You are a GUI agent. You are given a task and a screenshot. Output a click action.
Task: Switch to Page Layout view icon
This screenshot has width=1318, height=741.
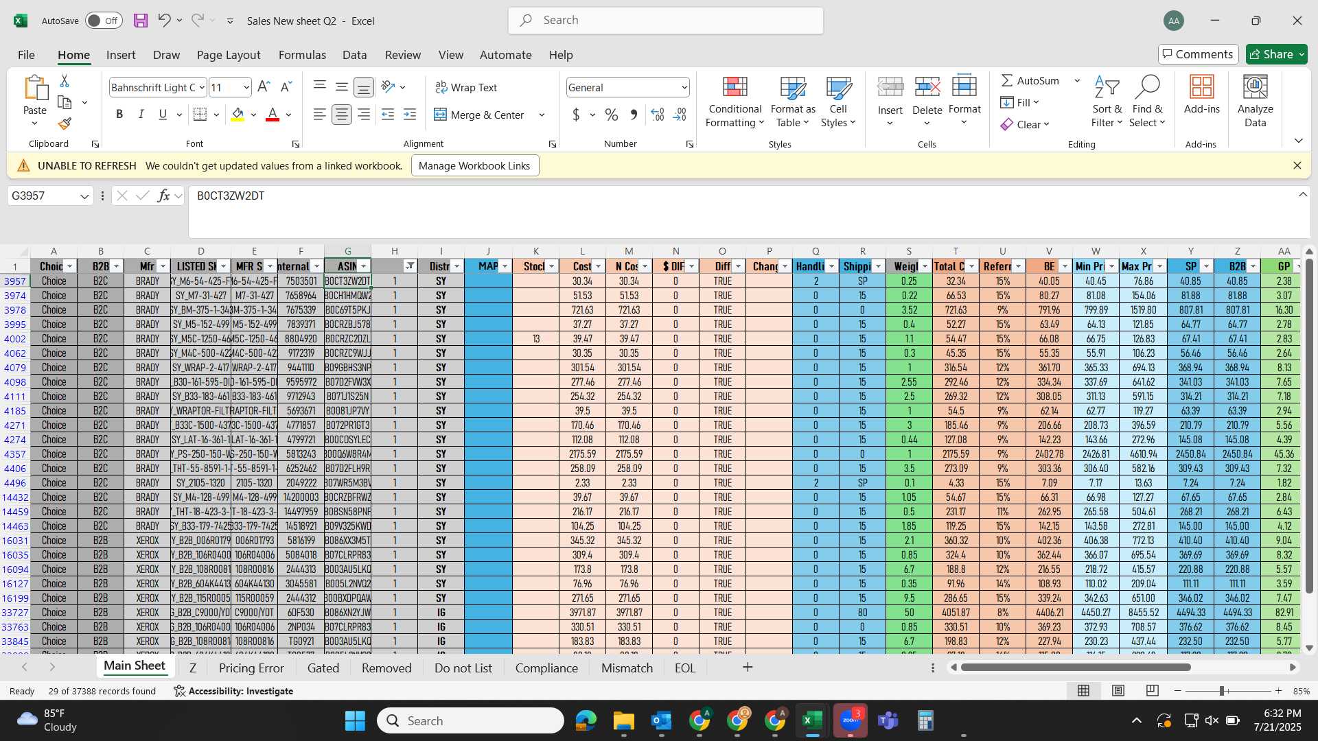1118,690
